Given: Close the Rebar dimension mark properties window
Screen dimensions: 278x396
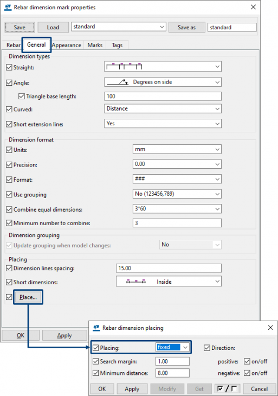Looking at the screenshot, I should 253,7.
